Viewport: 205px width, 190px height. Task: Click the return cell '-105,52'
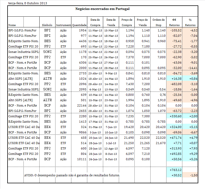pyautogui.click(x=176, y=30)
